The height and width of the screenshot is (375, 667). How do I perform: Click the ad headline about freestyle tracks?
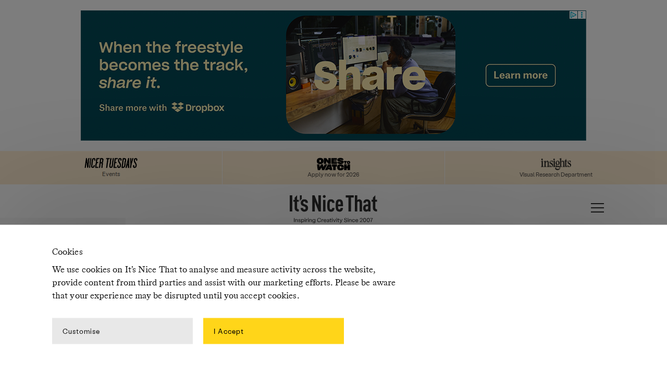point(173,65)
